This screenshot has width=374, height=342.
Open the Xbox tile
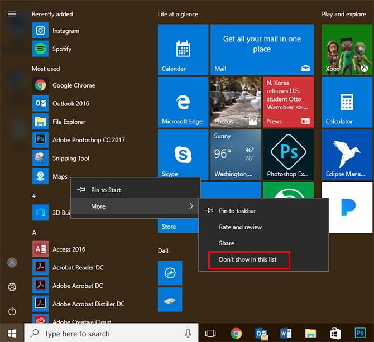click(x=347, y=49)
